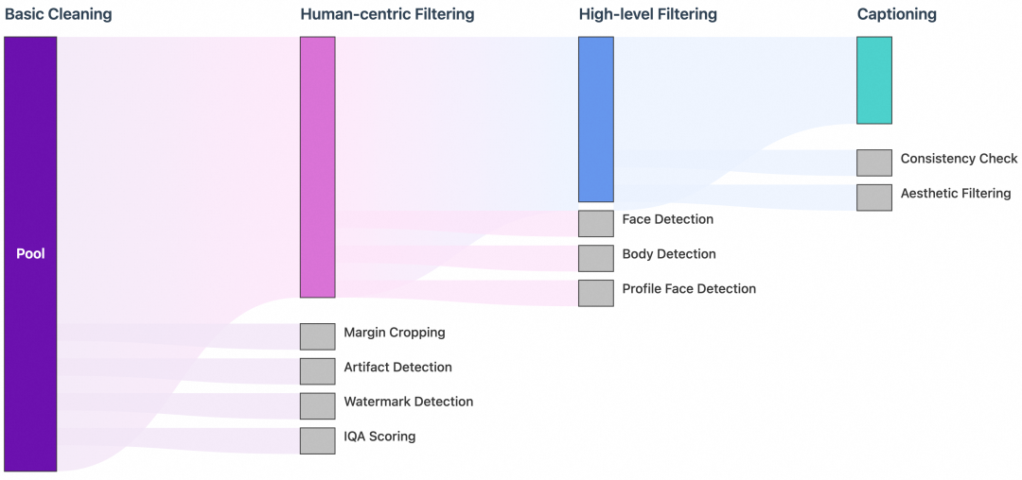This screenshot has height=480, width=1022.
Task: Click the "Human-centric Filtering" stage heading
Action: point(387,14)
